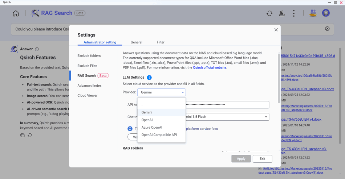
Task: Open Cloud Viewer section
Action: [88, 96]
